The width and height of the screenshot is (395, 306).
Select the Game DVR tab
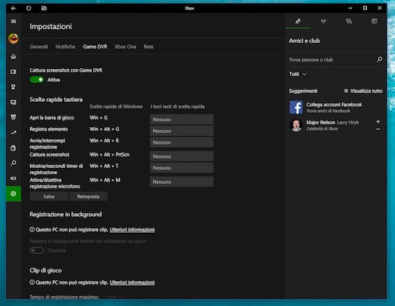click(95, 47)
